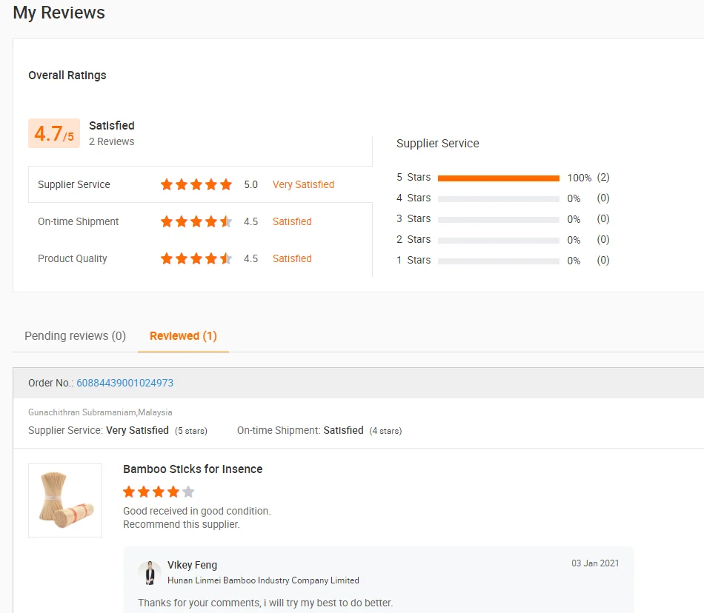Screen dimensions: 704x613
Task: Click 'Gunachithran Subramaniam,Malaysia' reviewer name
Action: click(x=100, y=412)
